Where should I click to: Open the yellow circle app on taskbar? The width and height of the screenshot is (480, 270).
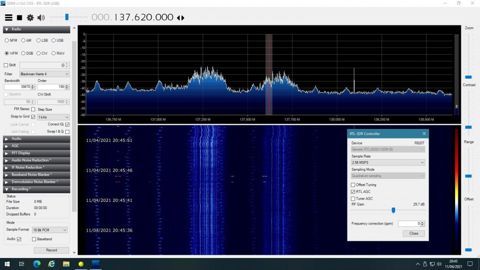[81, 264]
